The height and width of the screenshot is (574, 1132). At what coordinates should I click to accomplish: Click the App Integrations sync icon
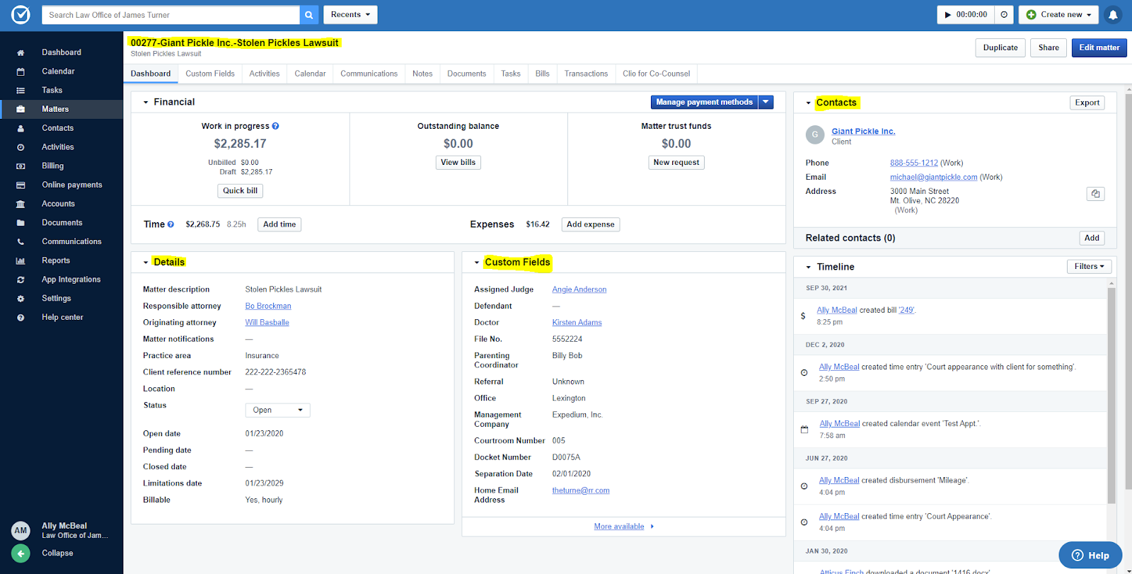pyautogui.click(x=21, y=280)
